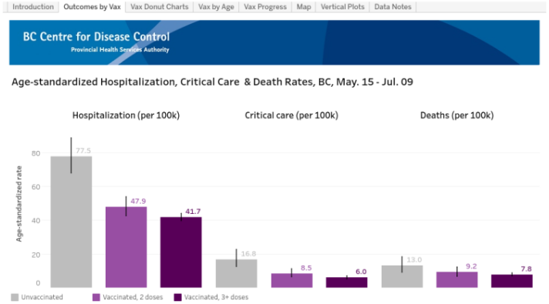Select the unvaccinated hospitalization bar 77.5
549x304 pixels.
point(71,222)
